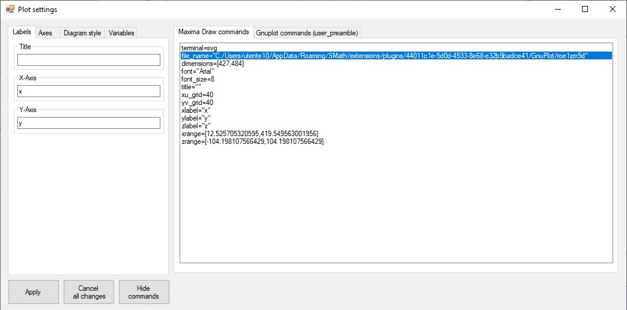Click the zrange command line
This screenshot has height=310, width=627.
[x=252, y=142]
